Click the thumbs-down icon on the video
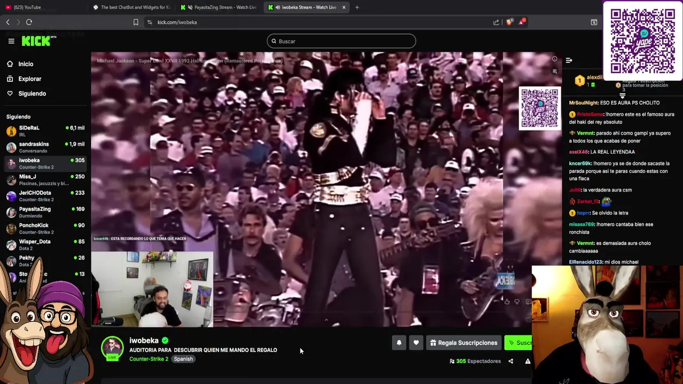 pyautogui.click(x=517, y=302)
